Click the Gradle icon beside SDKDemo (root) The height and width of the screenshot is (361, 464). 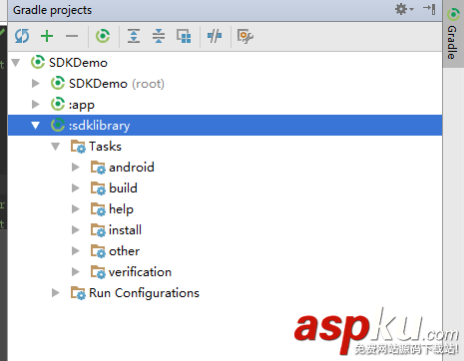point(58,83)
